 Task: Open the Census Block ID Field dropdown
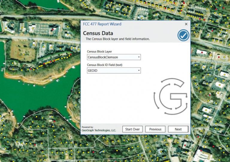[114, 70]
